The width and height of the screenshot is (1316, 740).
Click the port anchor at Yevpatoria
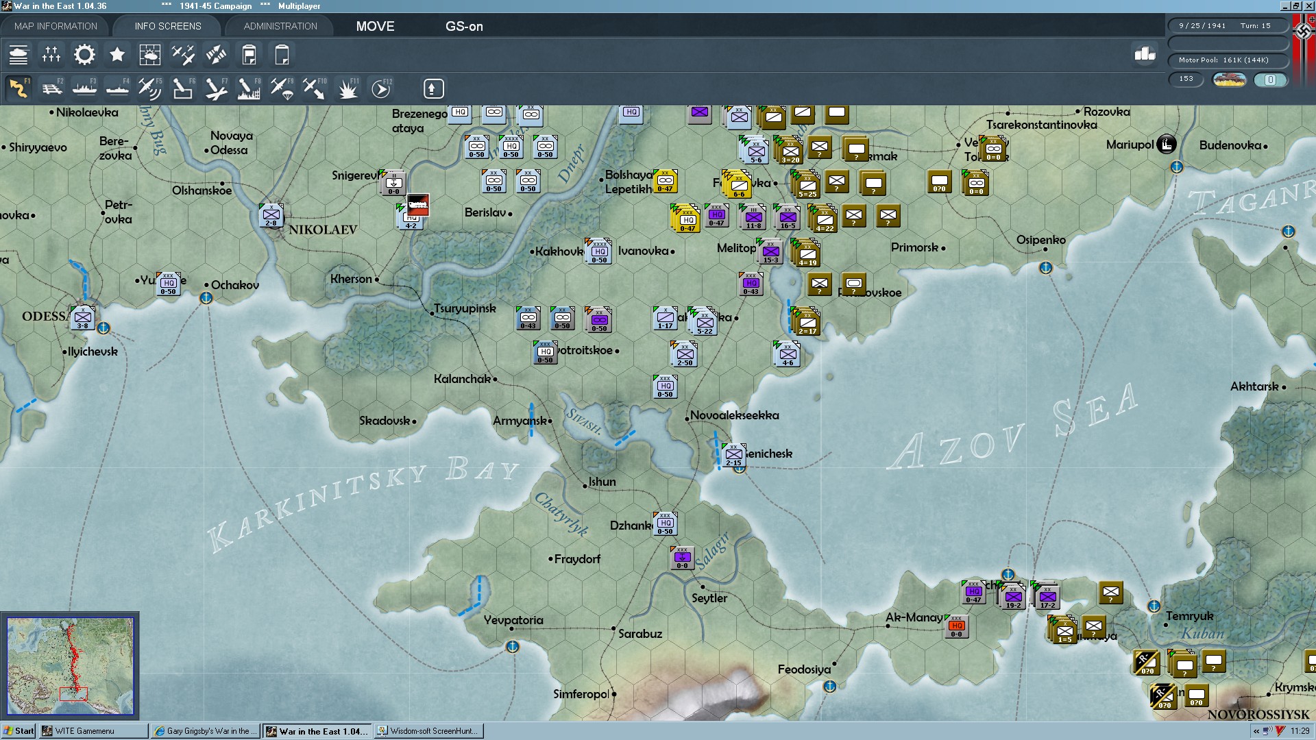point(512,646)
